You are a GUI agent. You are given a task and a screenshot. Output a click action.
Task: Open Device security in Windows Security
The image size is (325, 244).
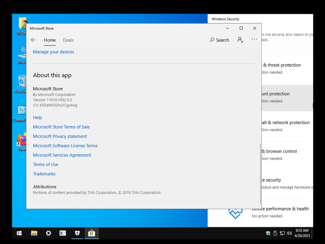pos(287,183)
